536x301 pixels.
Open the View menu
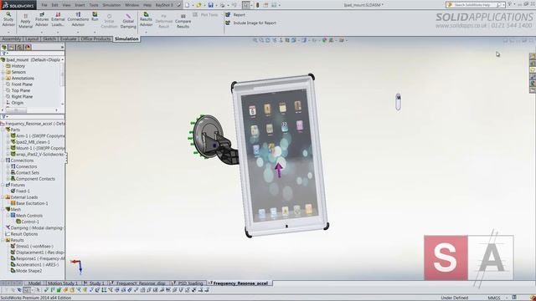[x=67, y=5]
